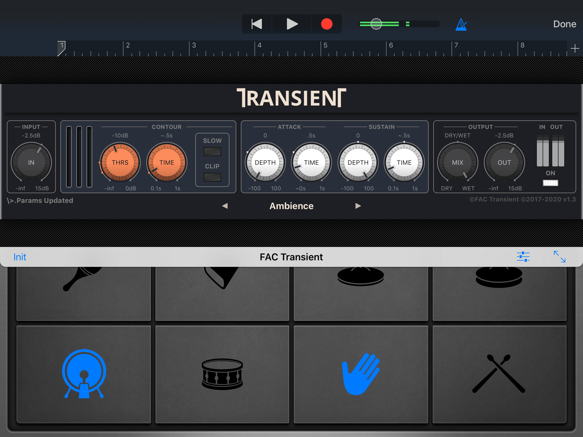Click the contour level meter bars

click(79, 157)
